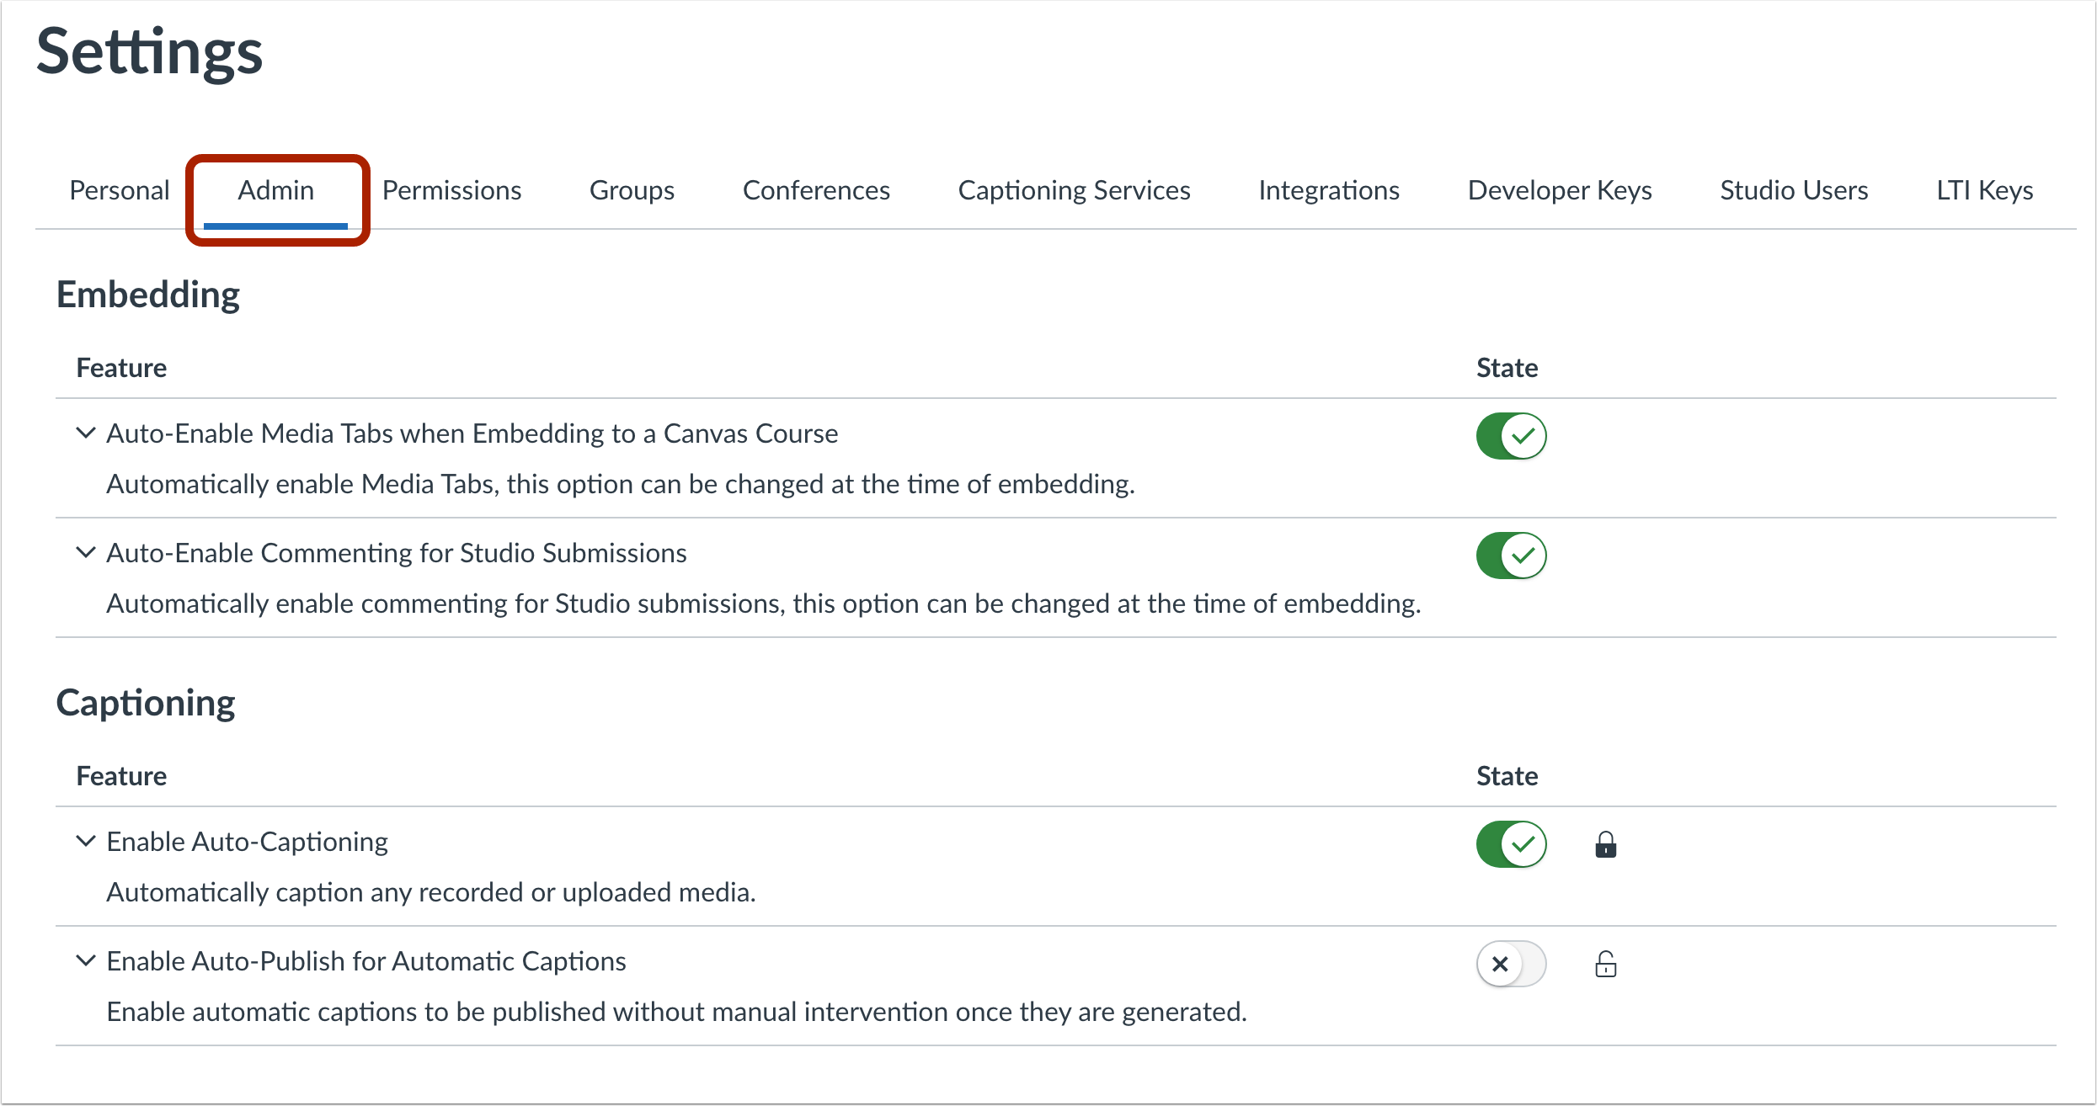
Task: Go to the LTI Keys tab
Action: pos(1984,191)
